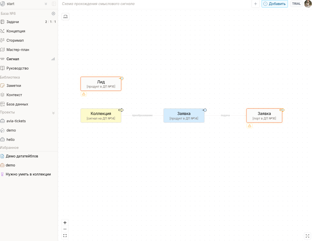The height and width of the screenshot is (241, 312).
Task: Click the TRIAL badge button
Action: pos(296,4)
